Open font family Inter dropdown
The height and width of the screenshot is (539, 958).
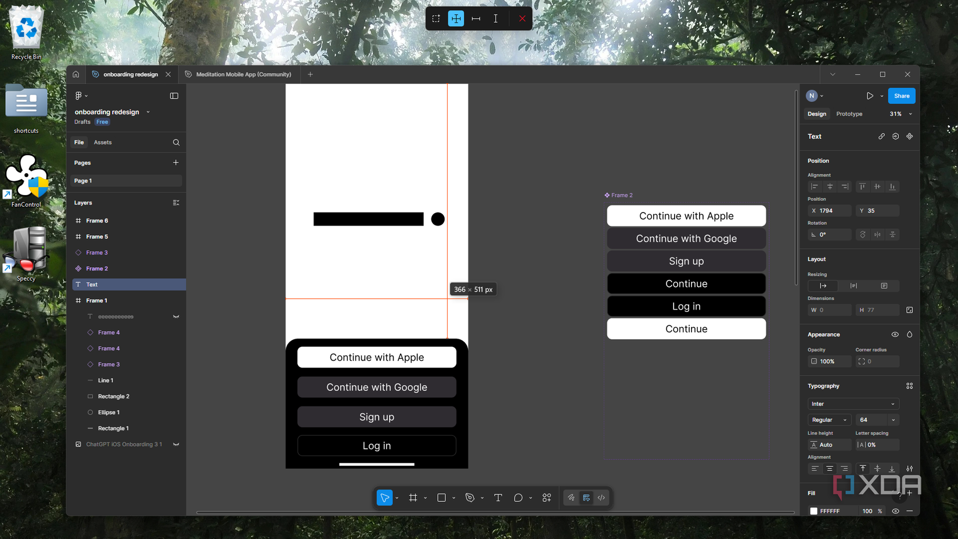point(853,404)
